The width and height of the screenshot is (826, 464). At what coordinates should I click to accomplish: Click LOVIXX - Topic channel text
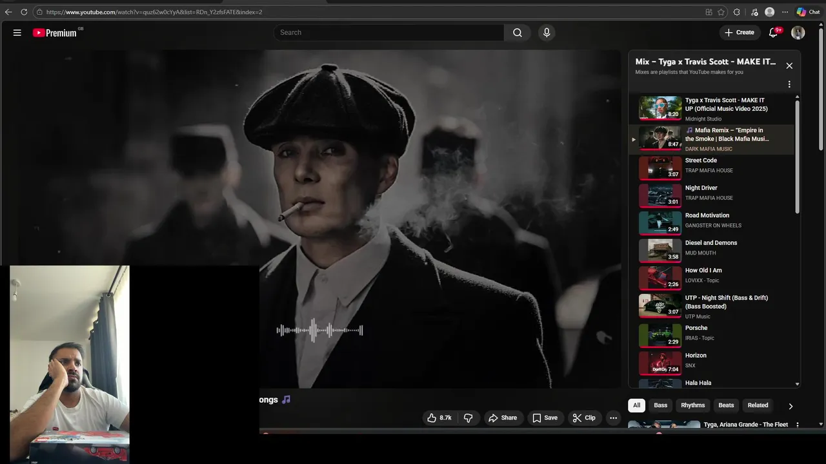702,280
